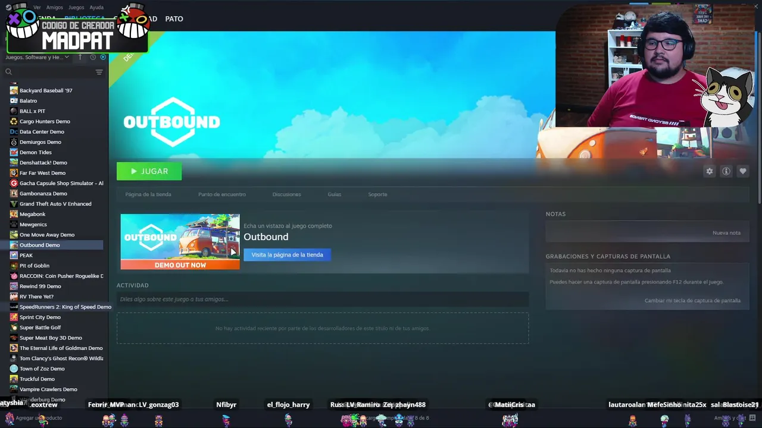Click the Nueva nota button
The width and height of the screenshot is (762, 428).
726,233
